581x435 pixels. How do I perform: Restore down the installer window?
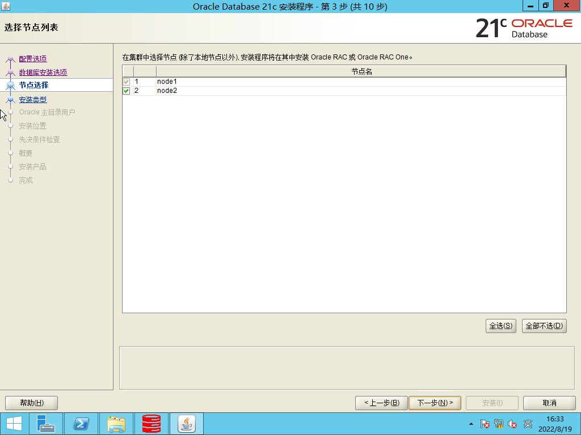click(x=546, y=6)
